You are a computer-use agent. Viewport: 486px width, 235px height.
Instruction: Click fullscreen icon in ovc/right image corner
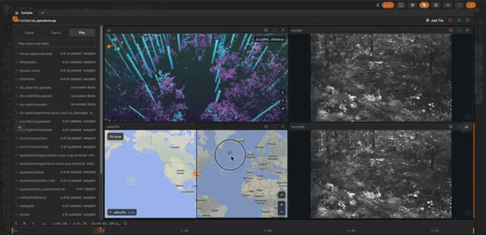[467, 213]
